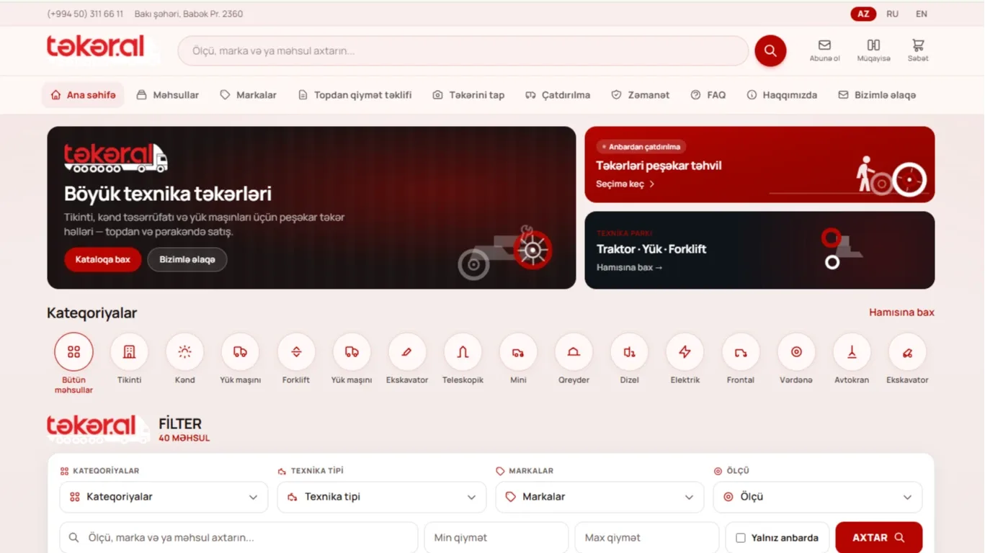Open the FAQ menu item
The height and width of the screenshot is (553, 985).
click(x=708, y=95)
